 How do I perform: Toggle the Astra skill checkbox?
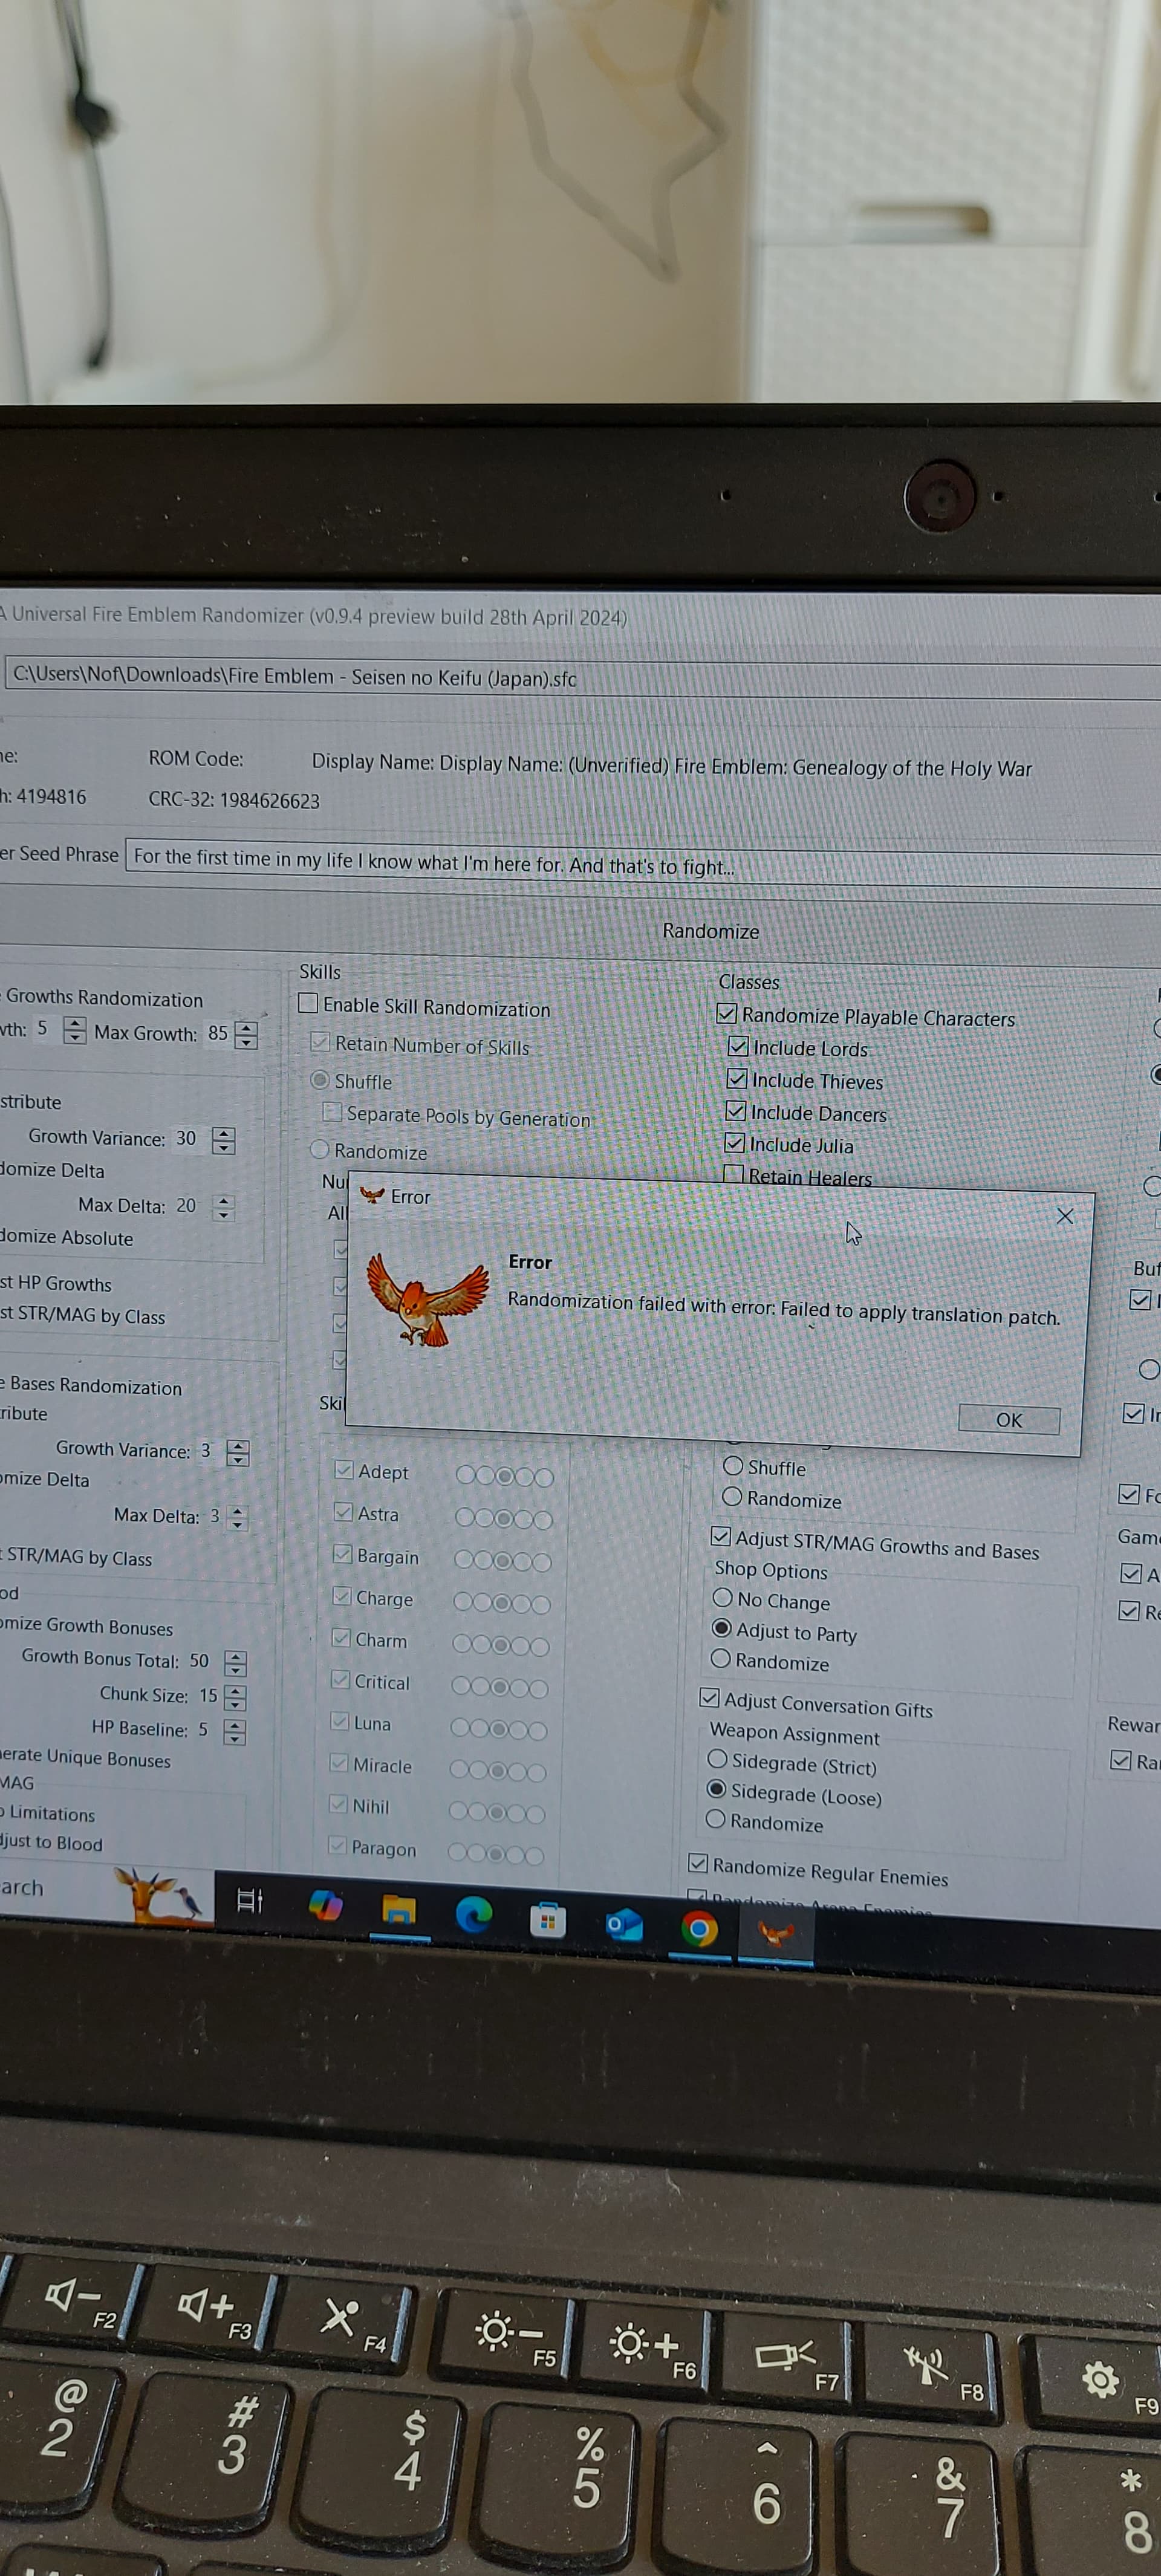(343, 1512)
